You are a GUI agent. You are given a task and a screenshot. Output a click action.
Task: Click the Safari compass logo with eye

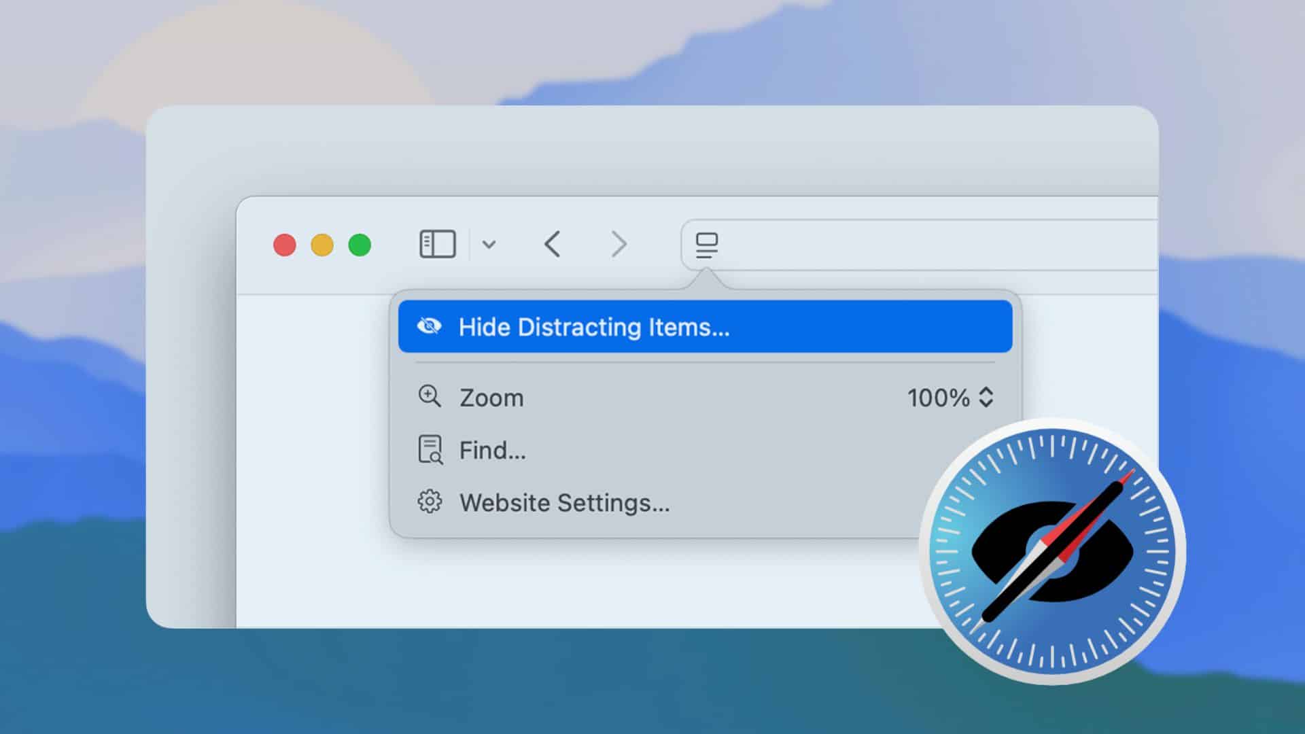tap(1053, 551)
